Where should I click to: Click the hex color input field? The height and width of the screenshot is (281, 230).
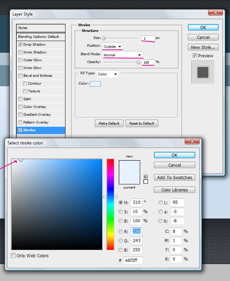[133, 260]
